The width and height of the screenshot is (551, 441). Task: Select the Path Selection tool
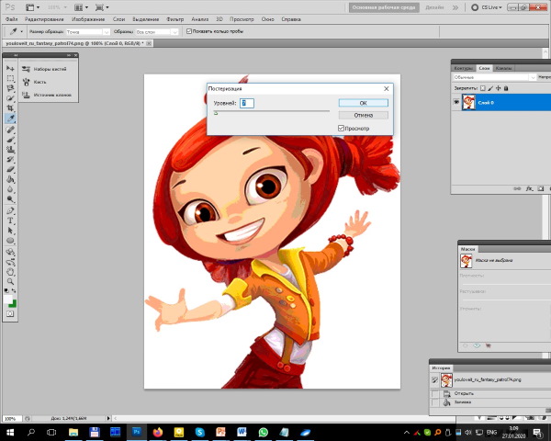click(10, 231)
